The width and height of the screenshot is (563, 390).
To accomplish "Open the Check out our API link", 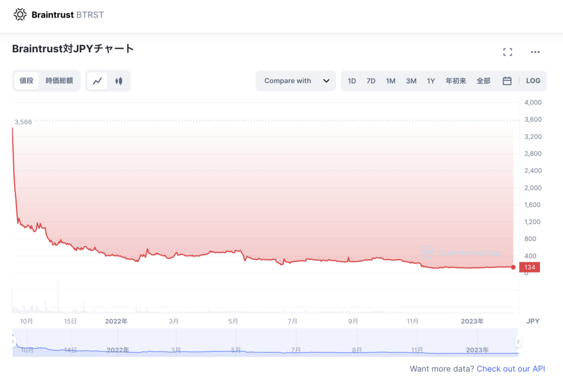I will tap(510, 369).
